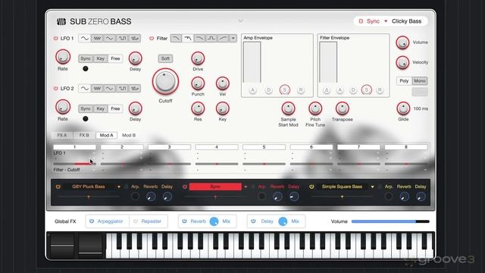This screenshot has height=273, width=485.
Task: Select square waveform for LFO 2
Action: pyautogui.click(x=122, y=89)
